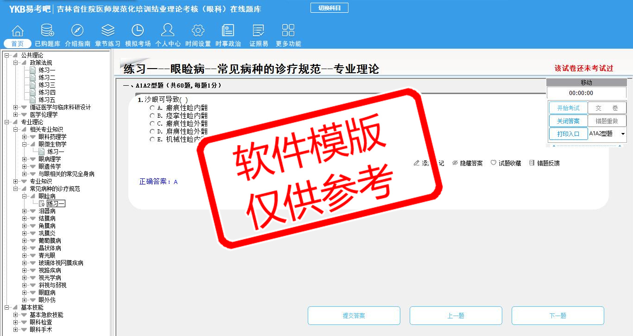633x336 pixels.
Task: Go to next question with 下一题
Action: point(557,316)
